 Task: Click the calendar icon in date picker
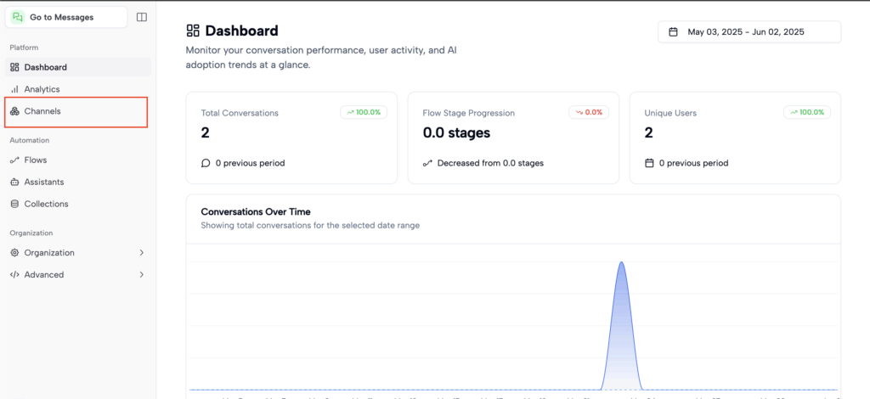pos(673,32)
